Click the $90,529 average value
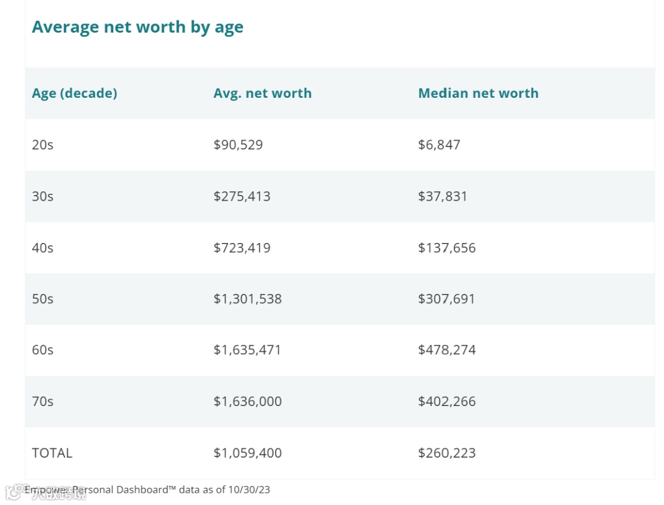The width and height of the screenshot is (664, 505). coord(238,145)
